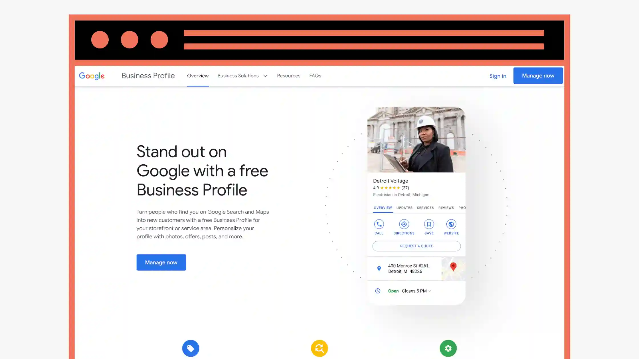Click the Sign in link in navigation
Image resolution: width=639 pixels, height=359 pixels.
(498, 76)
